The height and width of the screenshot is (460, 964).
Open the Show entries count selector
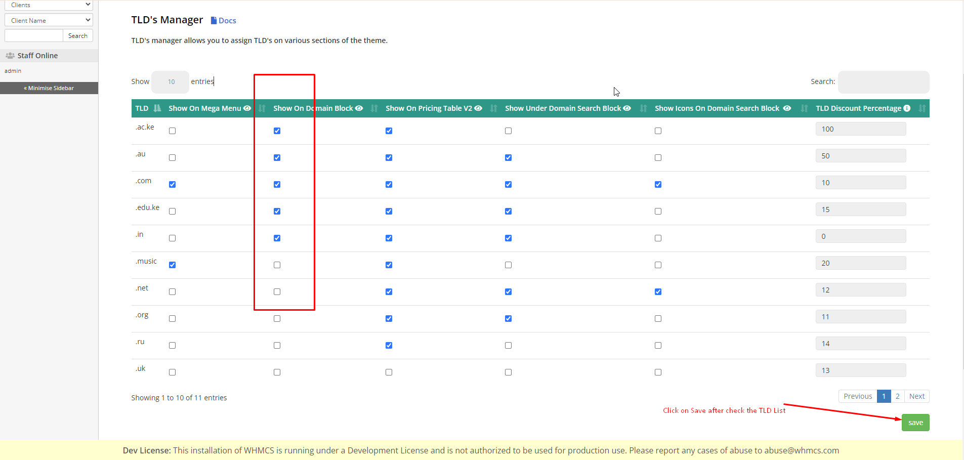(x=171, y=82)
